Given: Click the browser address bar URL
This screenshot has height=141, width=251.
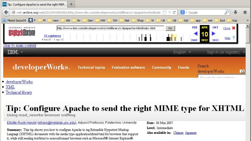Looking at the screenshot, I should click(88, 12).
